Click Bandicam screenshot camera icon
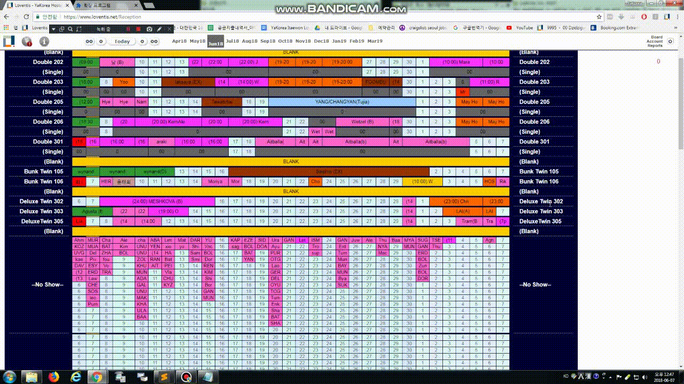 point(149,29)
